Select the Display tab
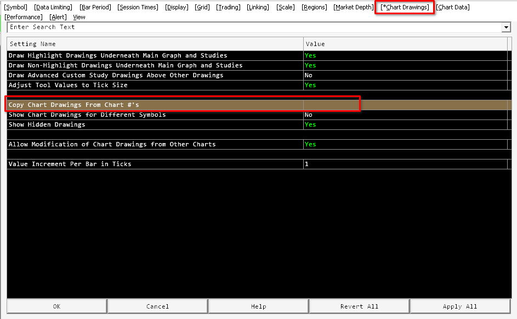 click(x=177, y=7)
